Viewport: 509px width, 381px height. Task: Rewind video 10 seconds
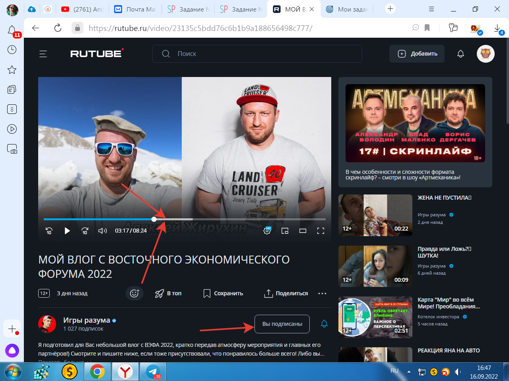pyautogui.click(x=49, y=231)
